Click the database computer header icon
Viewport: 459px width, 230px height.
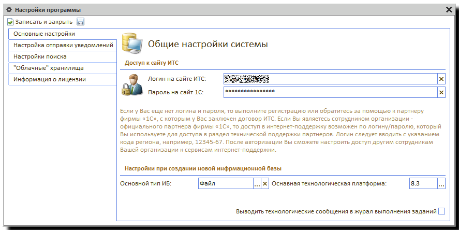(x=132, y=44)
